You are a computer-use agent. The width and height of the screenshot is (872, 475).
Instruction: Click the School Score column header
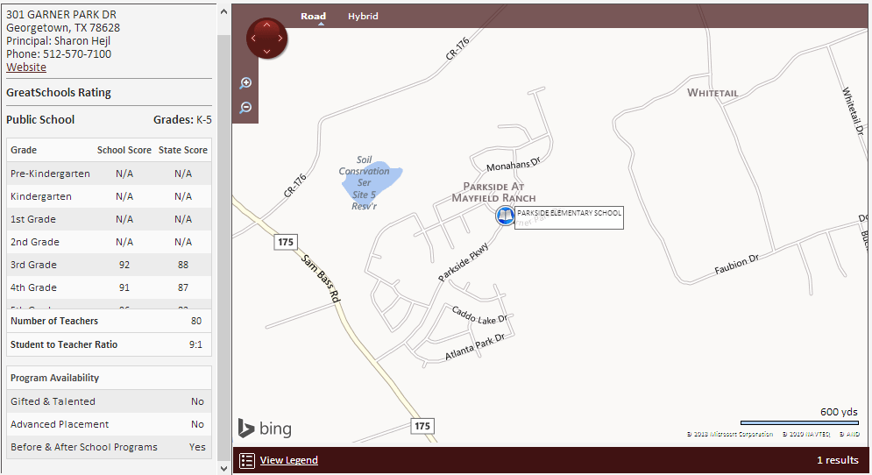(x=124, y=150)
